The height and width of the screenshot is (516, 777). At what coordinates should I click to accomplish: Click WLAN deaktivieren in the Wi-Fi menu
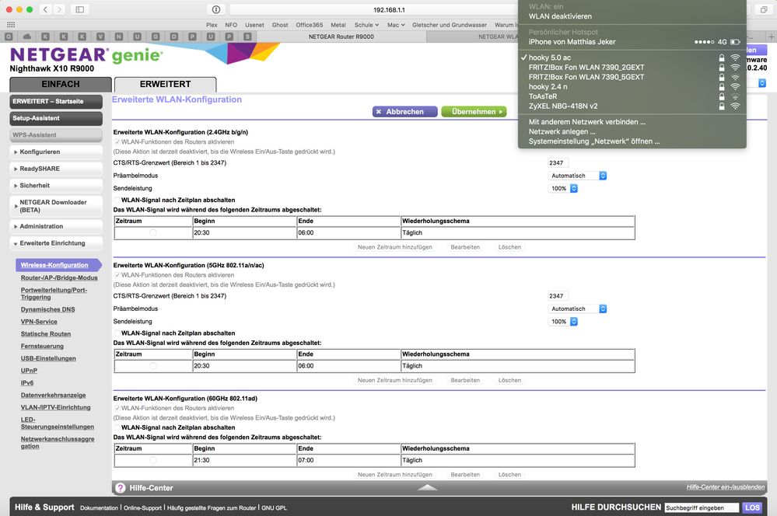pos(560,16)
